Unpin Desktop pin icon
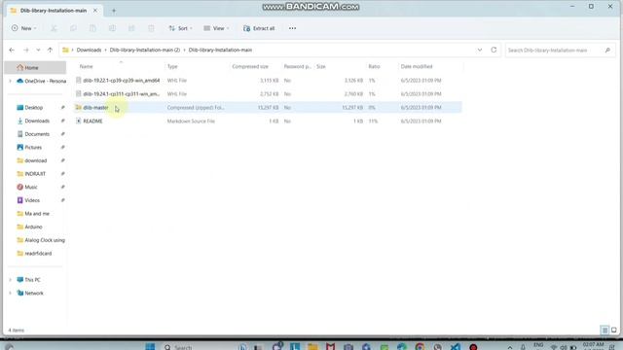The width and height of the screenshot is (623, 350). 62,108
